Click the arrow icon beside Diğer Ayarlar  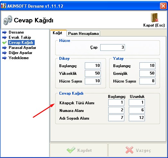click(x=4, y=53)
